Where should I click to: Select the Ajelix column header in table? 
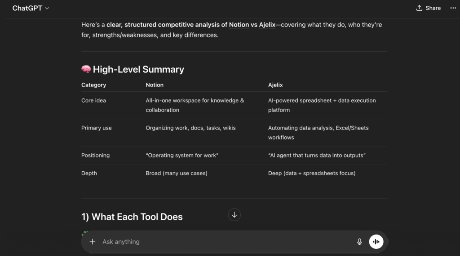tap(275, 85)
